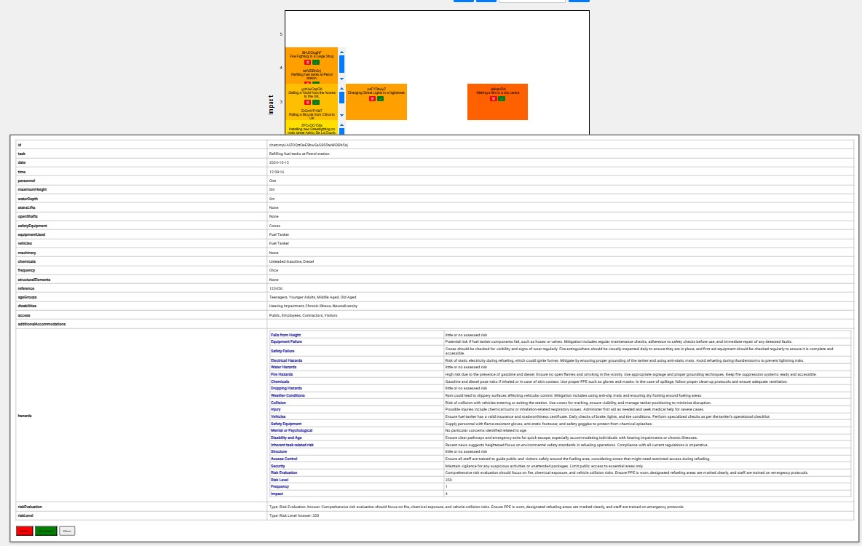Click up arrow beside Installing new Streetlighting card

point(341,124)
